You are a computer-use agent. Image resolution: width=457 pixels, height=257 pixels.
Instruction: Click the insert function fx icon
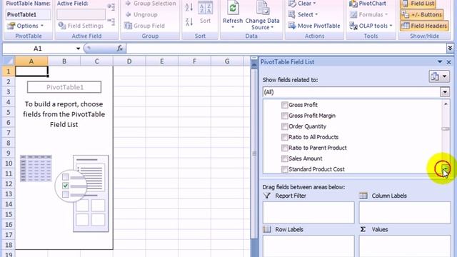119,49
